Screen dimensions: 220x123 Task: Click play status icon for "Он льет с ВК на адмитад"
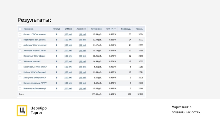[56, 34]
